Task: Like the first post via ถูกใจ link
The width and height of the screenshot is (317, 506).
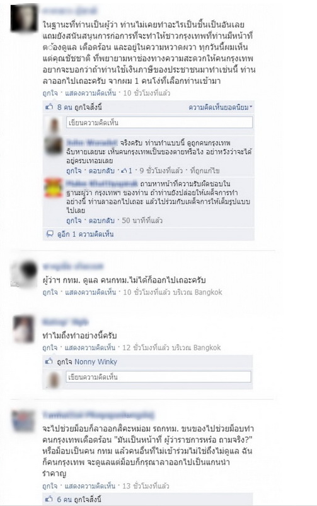Action: [50, 93]
